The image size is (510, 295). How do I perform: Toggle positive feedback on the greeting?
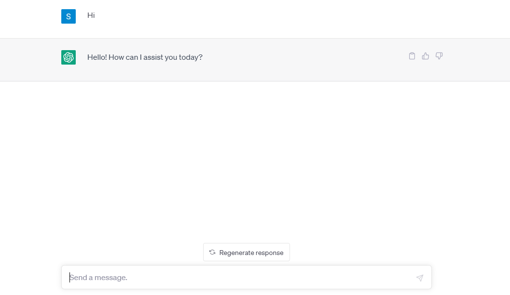coord(425,55)
